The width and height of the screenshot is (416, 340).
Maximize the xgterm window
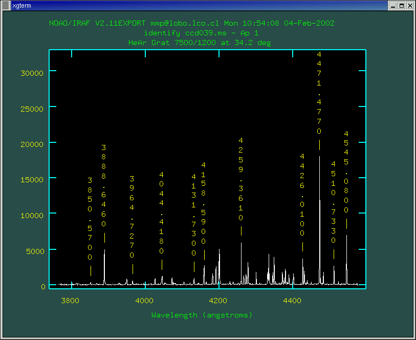click(x=402, y=6)
